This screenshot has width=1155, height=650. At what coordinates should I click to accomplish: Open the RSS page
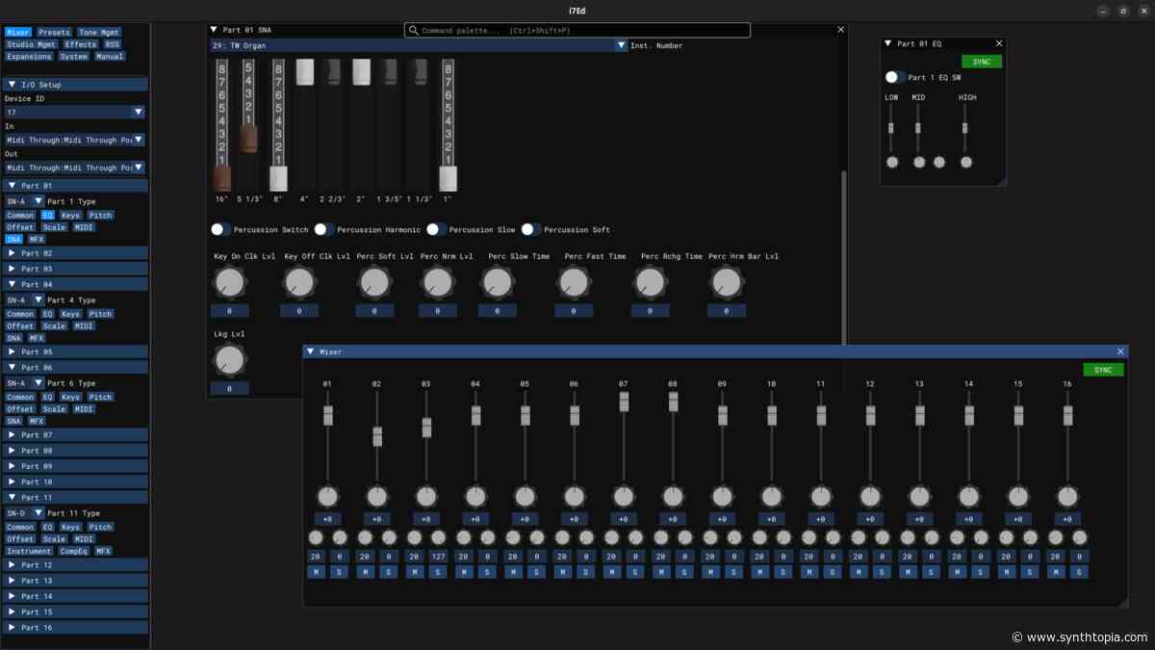[x=113, y=44]
